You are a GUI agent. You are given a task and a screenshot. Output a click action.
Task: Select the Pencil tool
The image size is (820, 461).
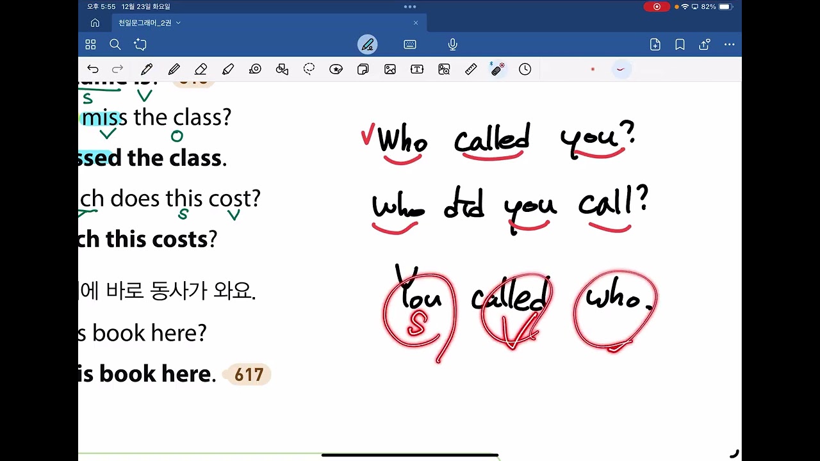click(x=174, y=69)
